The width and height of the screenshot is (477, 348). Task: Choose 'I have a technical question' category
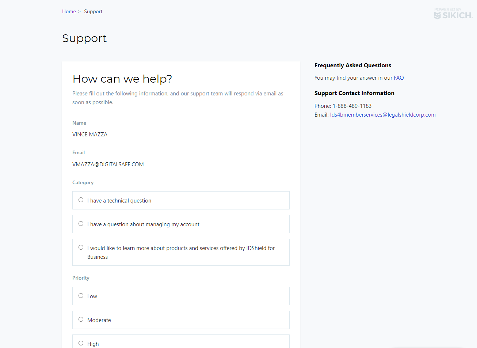coord(81,200)
